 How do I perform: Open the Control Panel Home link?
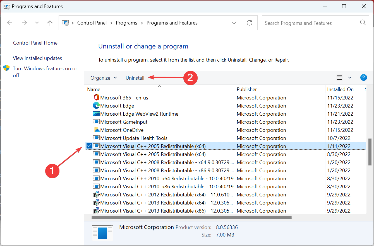coord(35,43)
